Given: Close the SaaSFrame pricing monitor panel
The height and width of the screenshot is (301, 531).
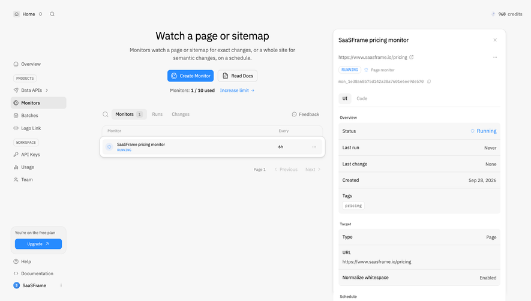Looking at the screenshot, I should tap(495, 40).
